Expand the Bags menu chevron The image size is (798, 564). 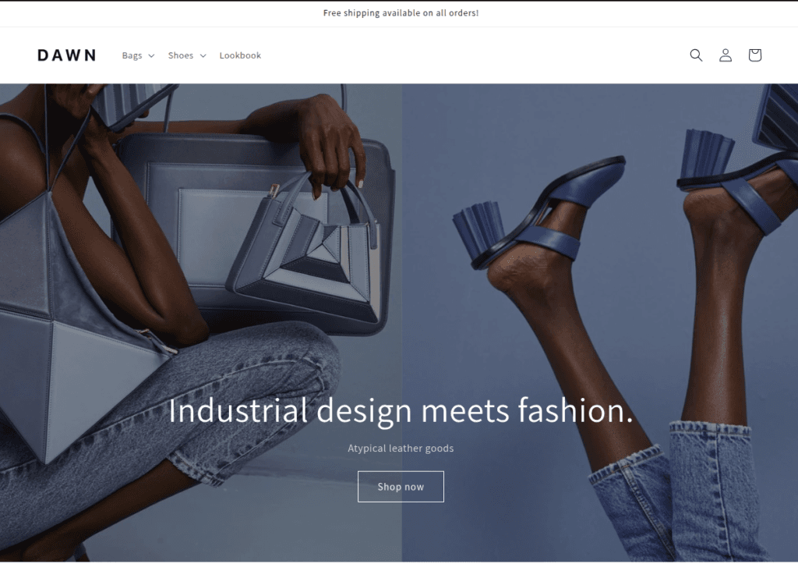point(151,55)
